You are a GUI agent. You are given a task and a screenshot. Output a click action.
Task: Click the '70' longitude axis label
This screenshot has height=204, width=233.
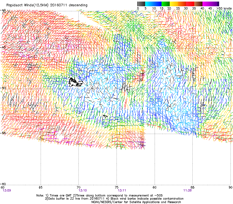(79, 187)
